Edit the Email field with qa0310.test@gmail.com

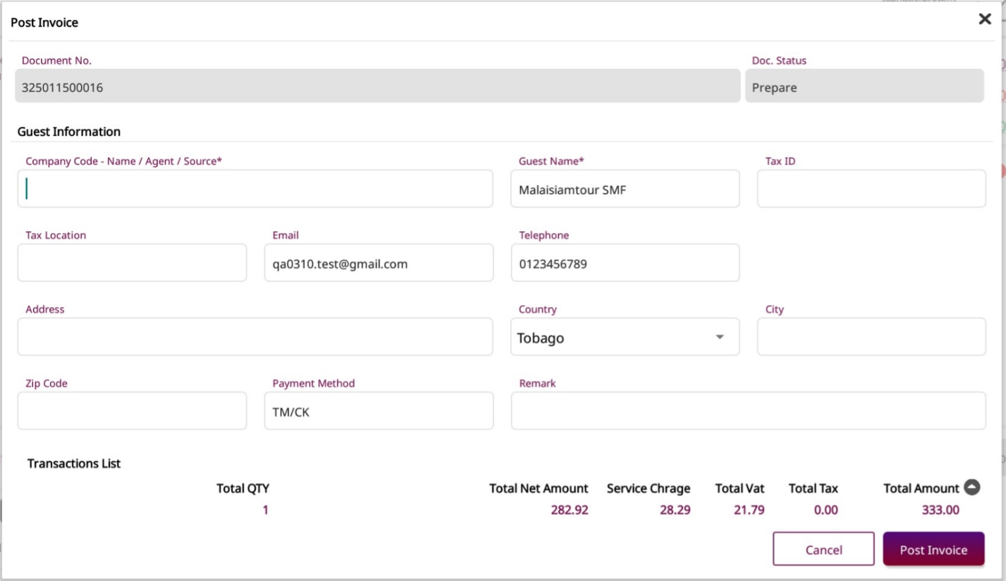point(378,263)
